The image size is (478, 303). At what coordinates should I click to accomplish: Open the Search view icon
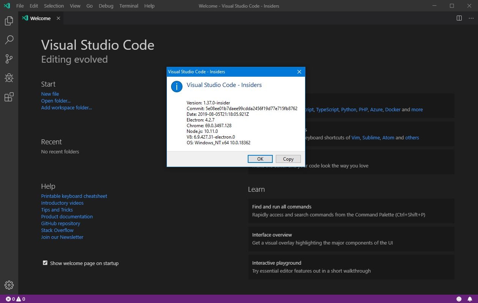click(x=9, y=39)
